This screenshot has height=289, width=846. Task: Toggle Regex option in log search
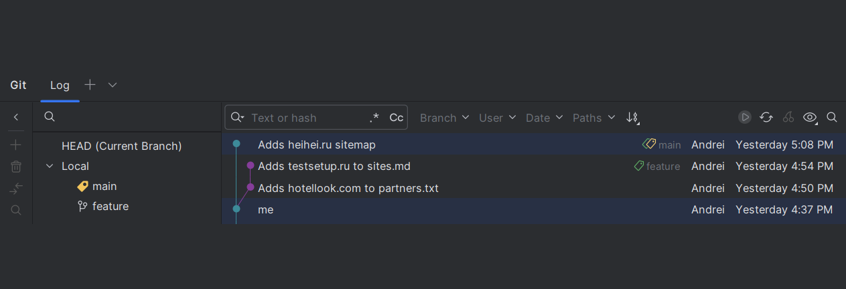(x=374, y=118)
